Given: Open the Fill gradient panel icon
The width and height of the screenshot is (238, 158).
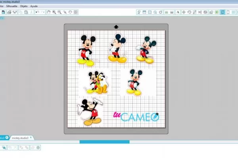Looking at the screenshot, I should [144, 12].
